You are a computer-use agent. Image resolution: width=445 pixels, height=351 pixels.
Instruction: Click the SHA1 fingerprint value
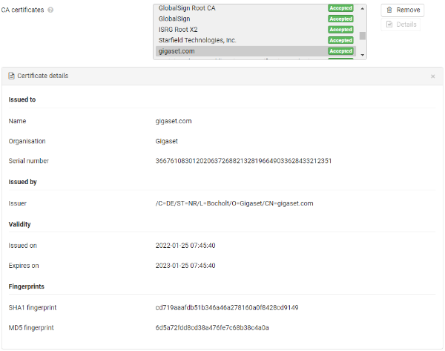coord(227,307)
